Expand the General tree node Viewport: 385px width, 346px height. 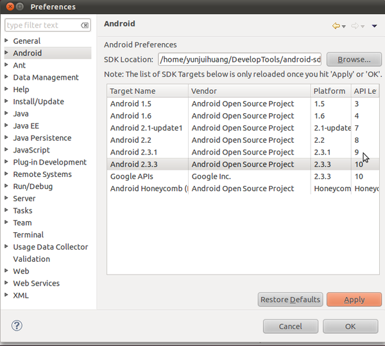tap(6, 40)
